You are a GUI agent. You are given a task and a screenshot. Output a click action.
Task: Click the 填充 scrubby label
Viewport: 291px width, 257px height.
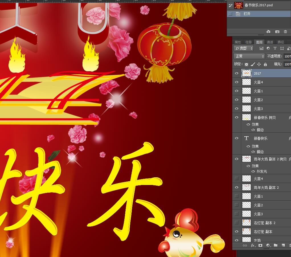pos(278,64)
